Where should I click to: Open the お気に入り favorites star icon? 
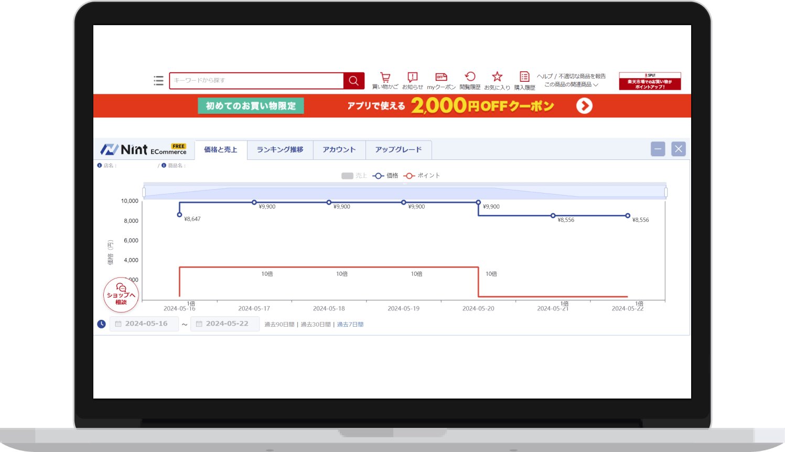[x=497, y=81]
